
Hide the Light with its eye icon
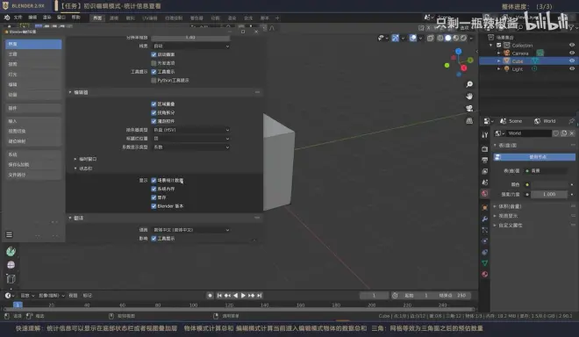[x=572, y=68]
